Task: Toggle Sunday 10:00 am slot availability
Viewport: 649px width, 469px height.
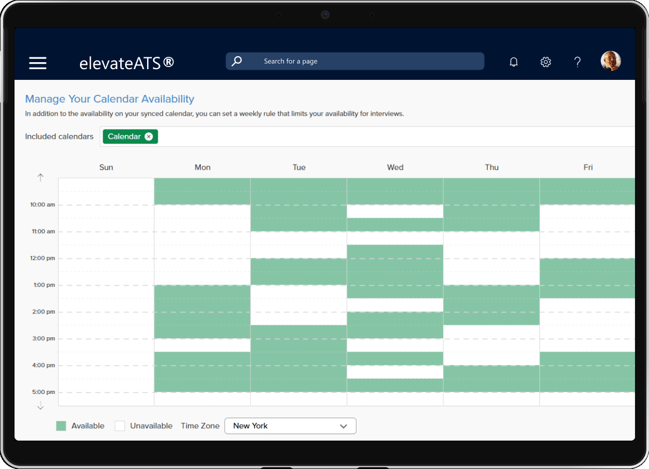Action: coord(106,211)
